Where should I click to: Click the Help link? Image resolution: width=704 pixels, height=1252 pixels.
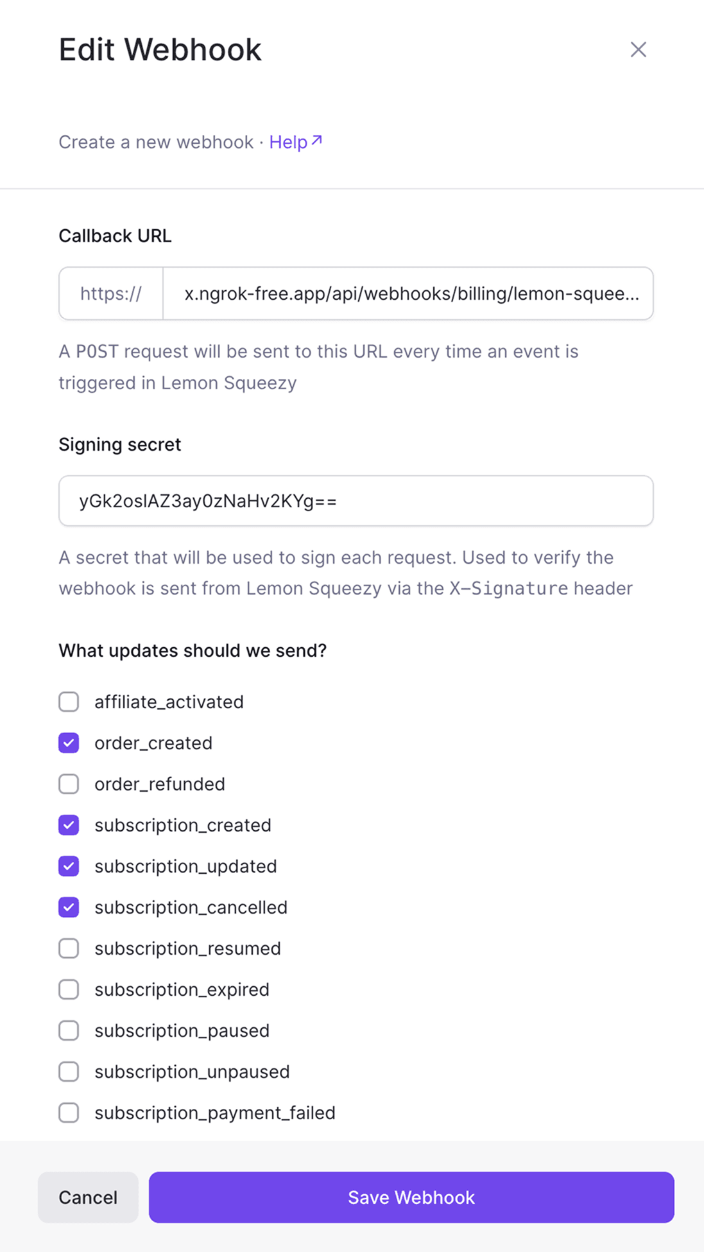tap(289, 142)
